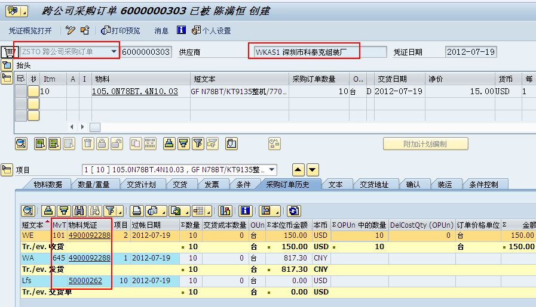Viewport: 536px width, 307px height.
Task: Refresh the order history list
Action: point(293,211)
